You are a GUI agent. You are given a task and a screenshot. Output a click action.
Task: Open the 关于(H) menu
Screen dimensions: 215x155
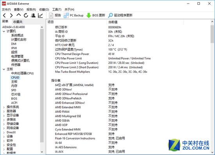pyautogui.click(x=69, y=9)
